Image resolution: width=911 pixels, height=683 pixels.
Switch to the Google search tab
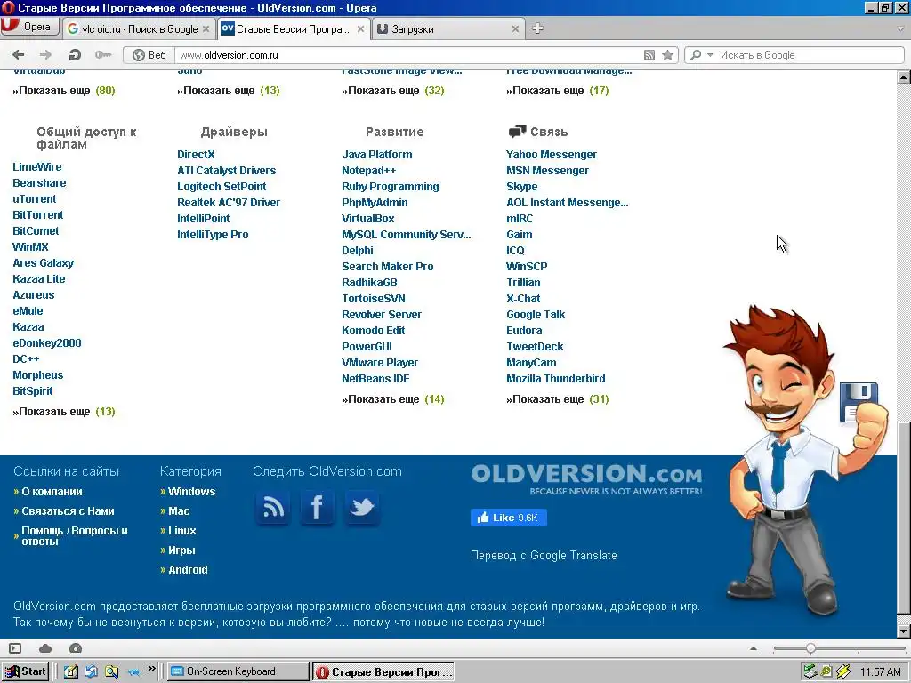(138, 29)
